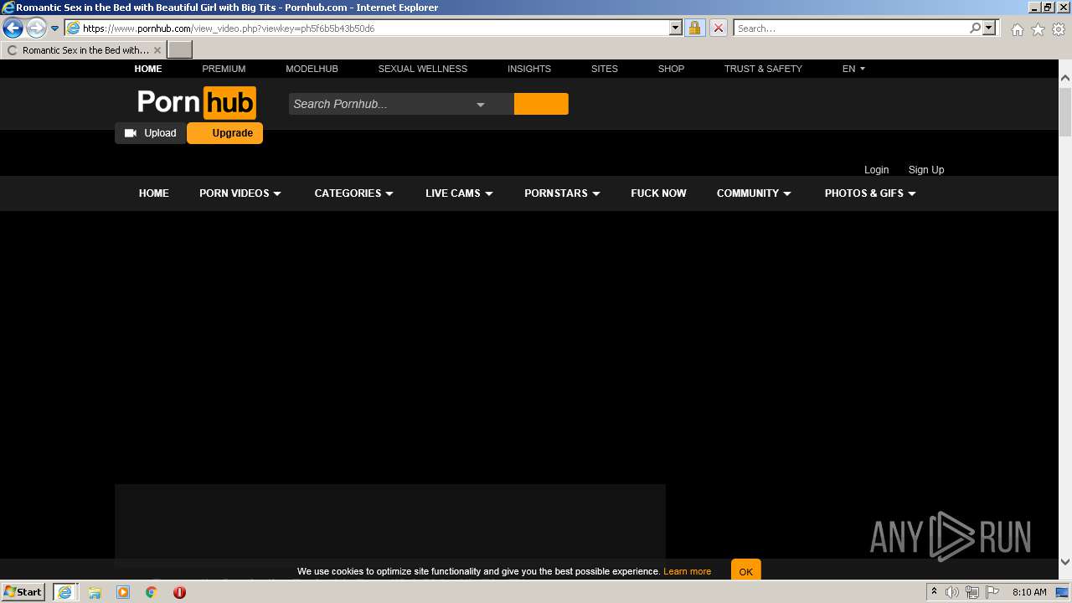The image size is (1072, 603).
Task: Click the site logo
Action: point(197,103)
